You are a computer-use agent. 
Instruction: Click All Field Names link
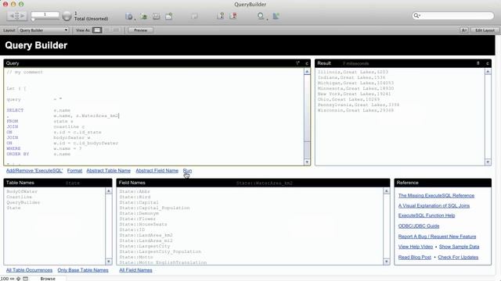[135, 270]
